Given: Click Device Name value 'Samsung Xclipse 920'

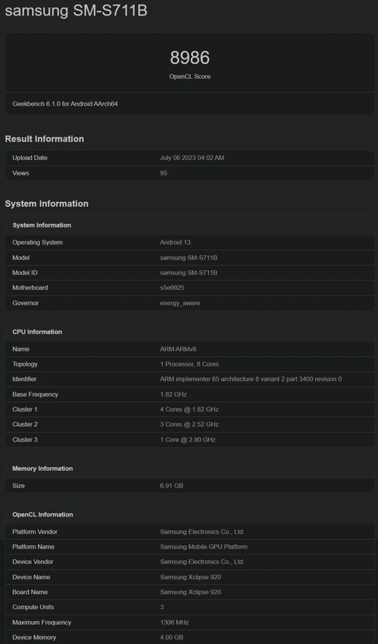Looking at the screenshot, I should click(190, 577).
